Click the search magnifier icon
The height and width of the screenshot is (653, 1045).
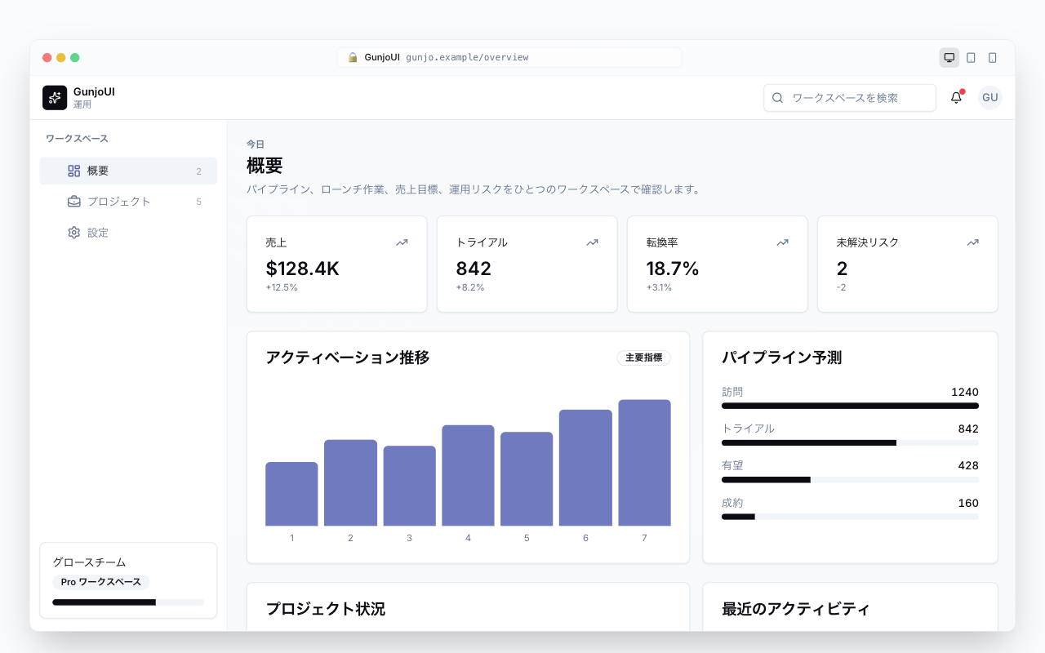[x=777, y=98]
